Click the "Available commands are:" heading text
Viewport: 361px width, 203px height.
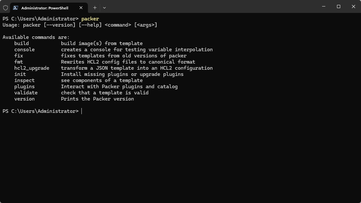click(x=36, y=37)
